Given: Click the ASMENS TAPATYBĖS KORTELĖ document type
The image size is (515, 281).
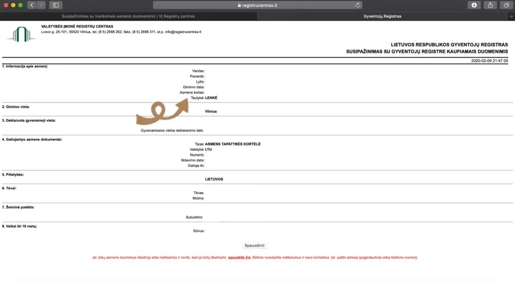Looking at the screenshot, I should tap(233, 144).
